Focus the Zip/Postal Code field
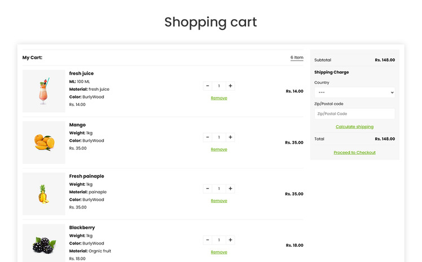 pyautogui.click(x=354, y=114)
